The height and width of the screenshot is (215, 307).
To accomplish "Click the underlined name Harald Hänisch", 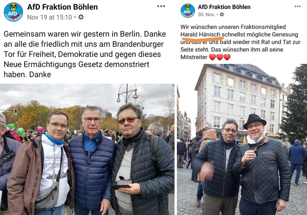I will tap(200, 35).
